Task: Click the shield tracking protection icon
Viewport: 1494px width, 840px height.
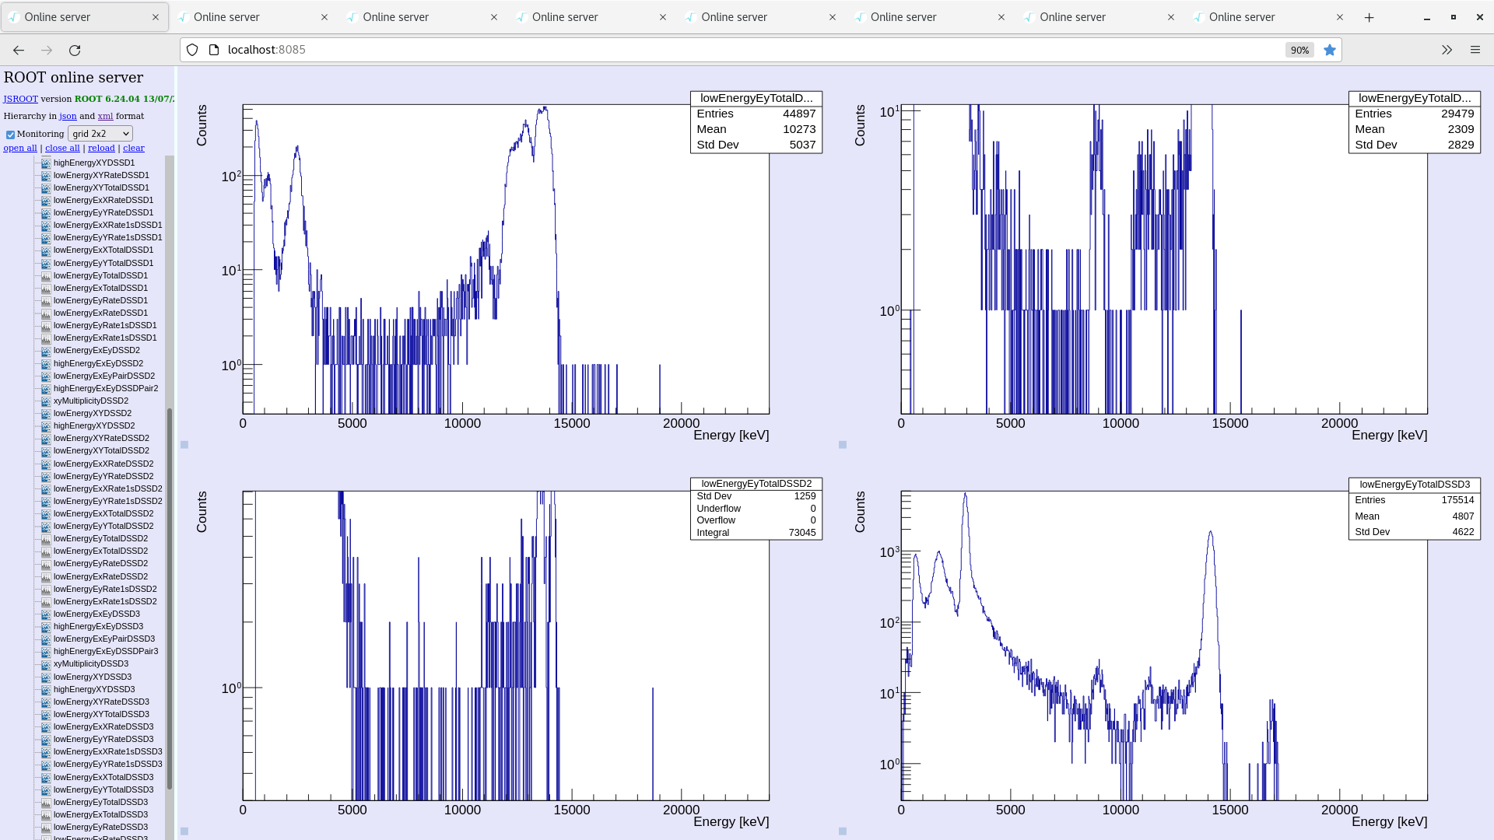Action: 192,50
